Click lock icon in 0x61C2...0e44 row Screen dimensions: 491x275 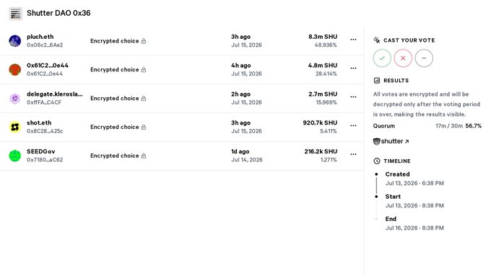[144, 70]
